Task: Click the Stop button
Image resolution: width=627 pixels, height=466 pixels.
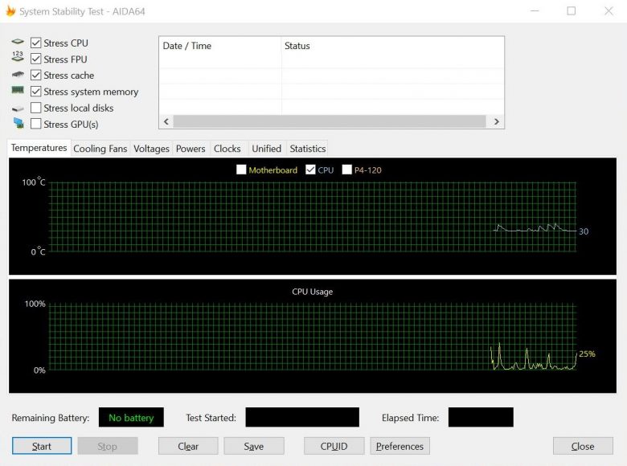Action: coord(108,446)
